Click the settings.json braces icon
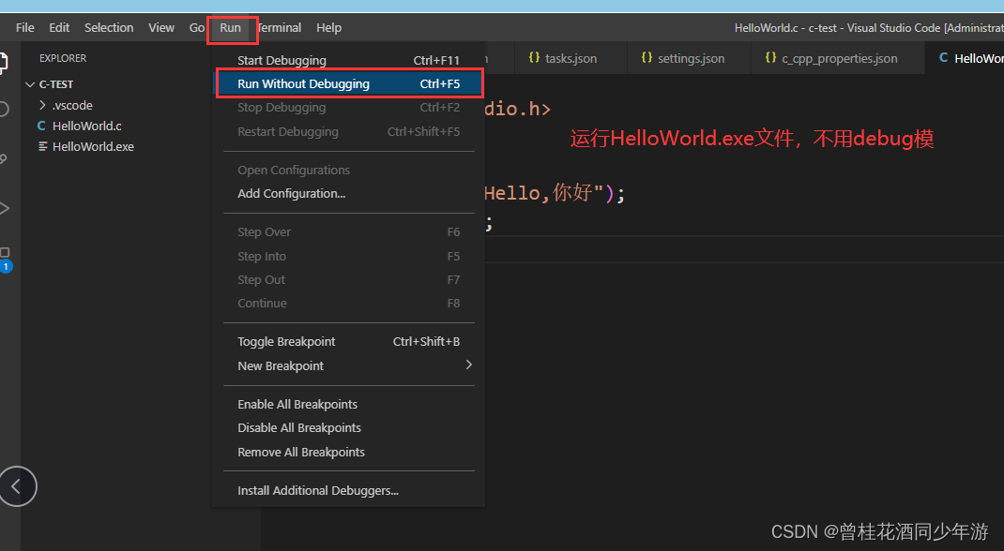The height and width of the screenshot is (551, 1004). 647,57
